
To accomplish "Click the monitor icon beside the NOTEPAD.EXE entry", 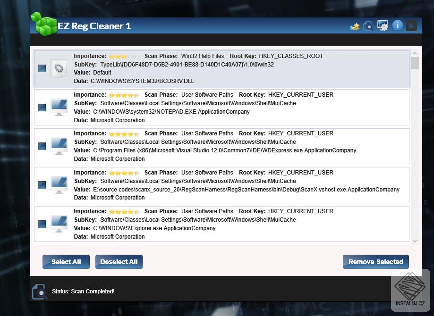I will click(x=59, y=107).
